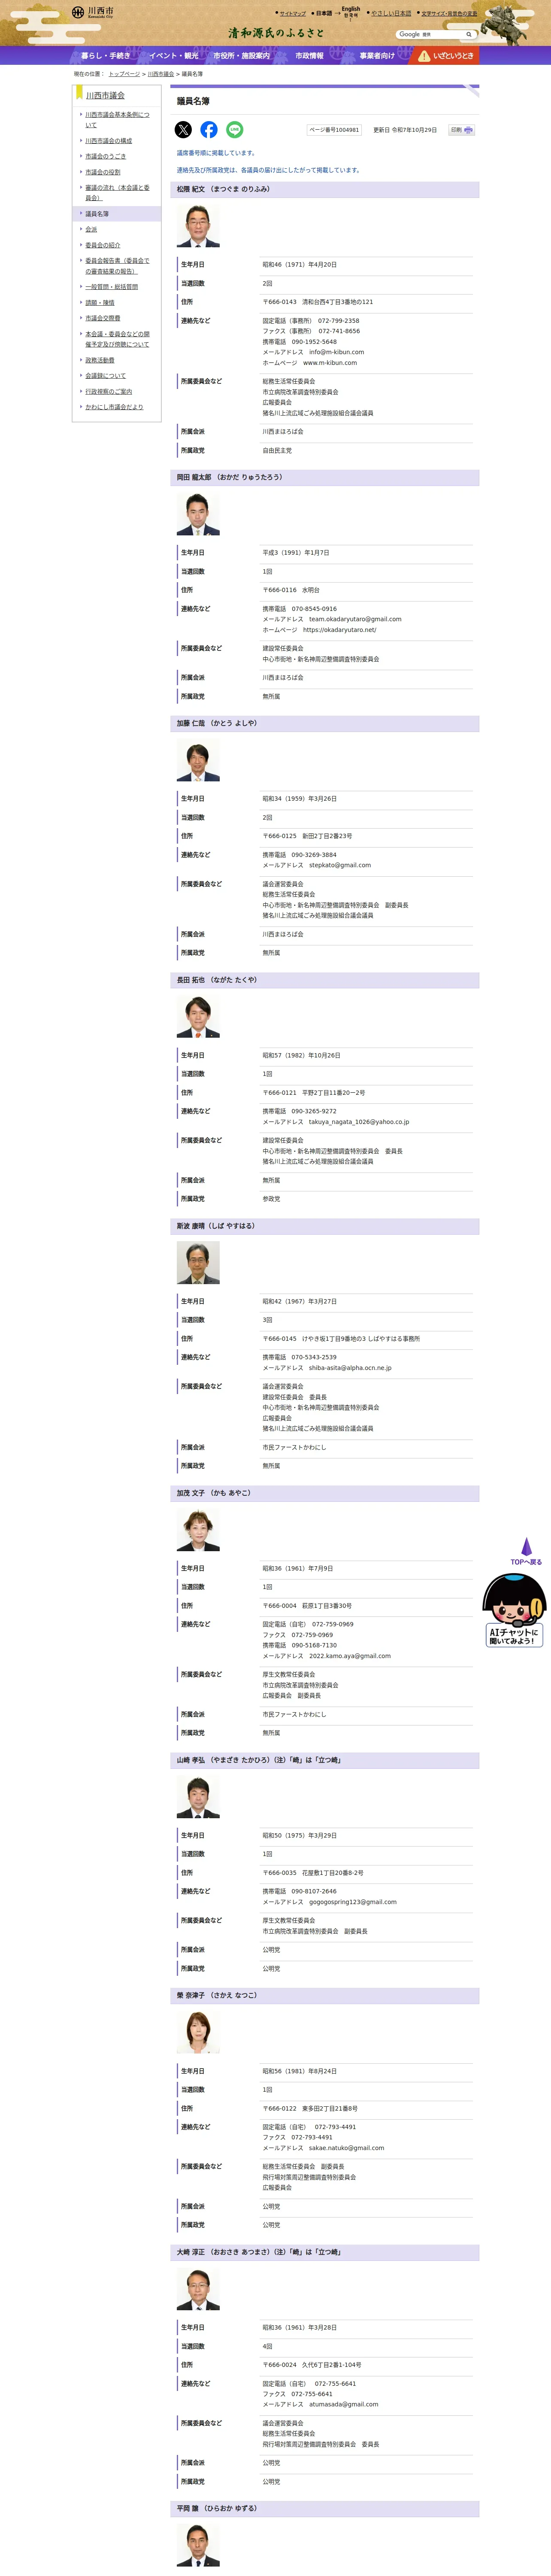The width and height of the screenshot is (551, 2576).
Task: Click 長田 拓也 portrait photo
Action: 198,1017
